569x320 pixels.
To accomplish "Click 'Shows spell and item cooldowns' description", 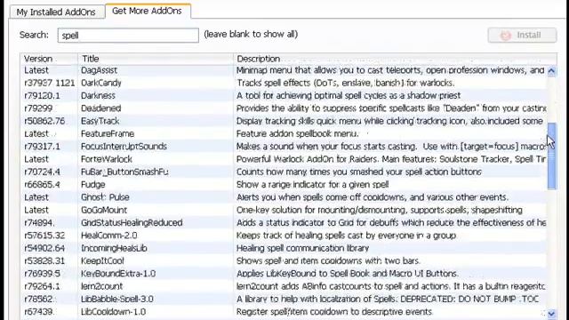I will pyautogui.click(x=328, y=260).
